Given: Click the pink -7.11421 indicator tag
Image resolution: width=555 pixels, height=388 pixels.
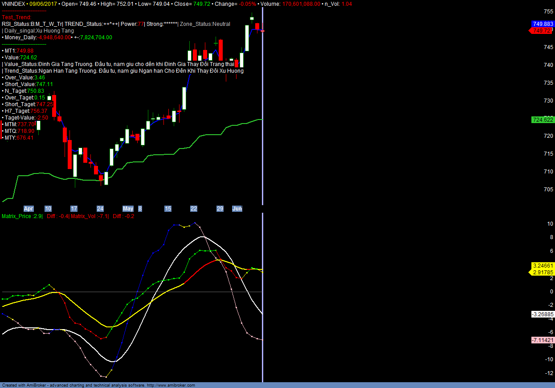Looking at the screenshot, I should click(543, 340).
